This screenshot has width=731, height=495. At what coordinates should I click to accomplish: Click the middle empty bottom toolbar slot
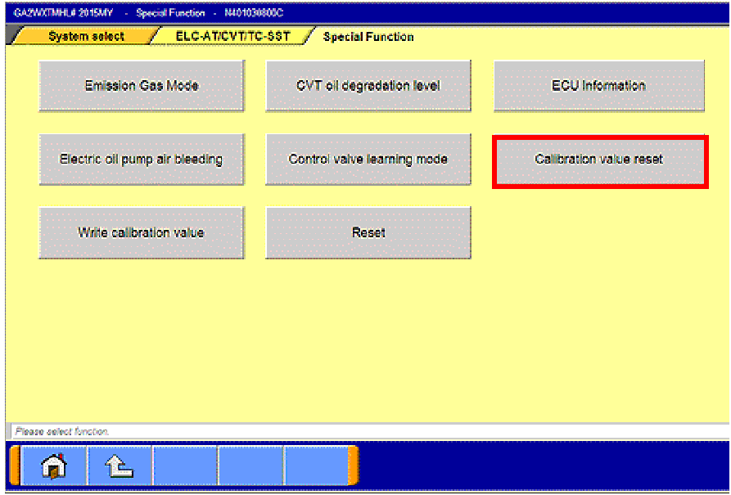[250, 466]
